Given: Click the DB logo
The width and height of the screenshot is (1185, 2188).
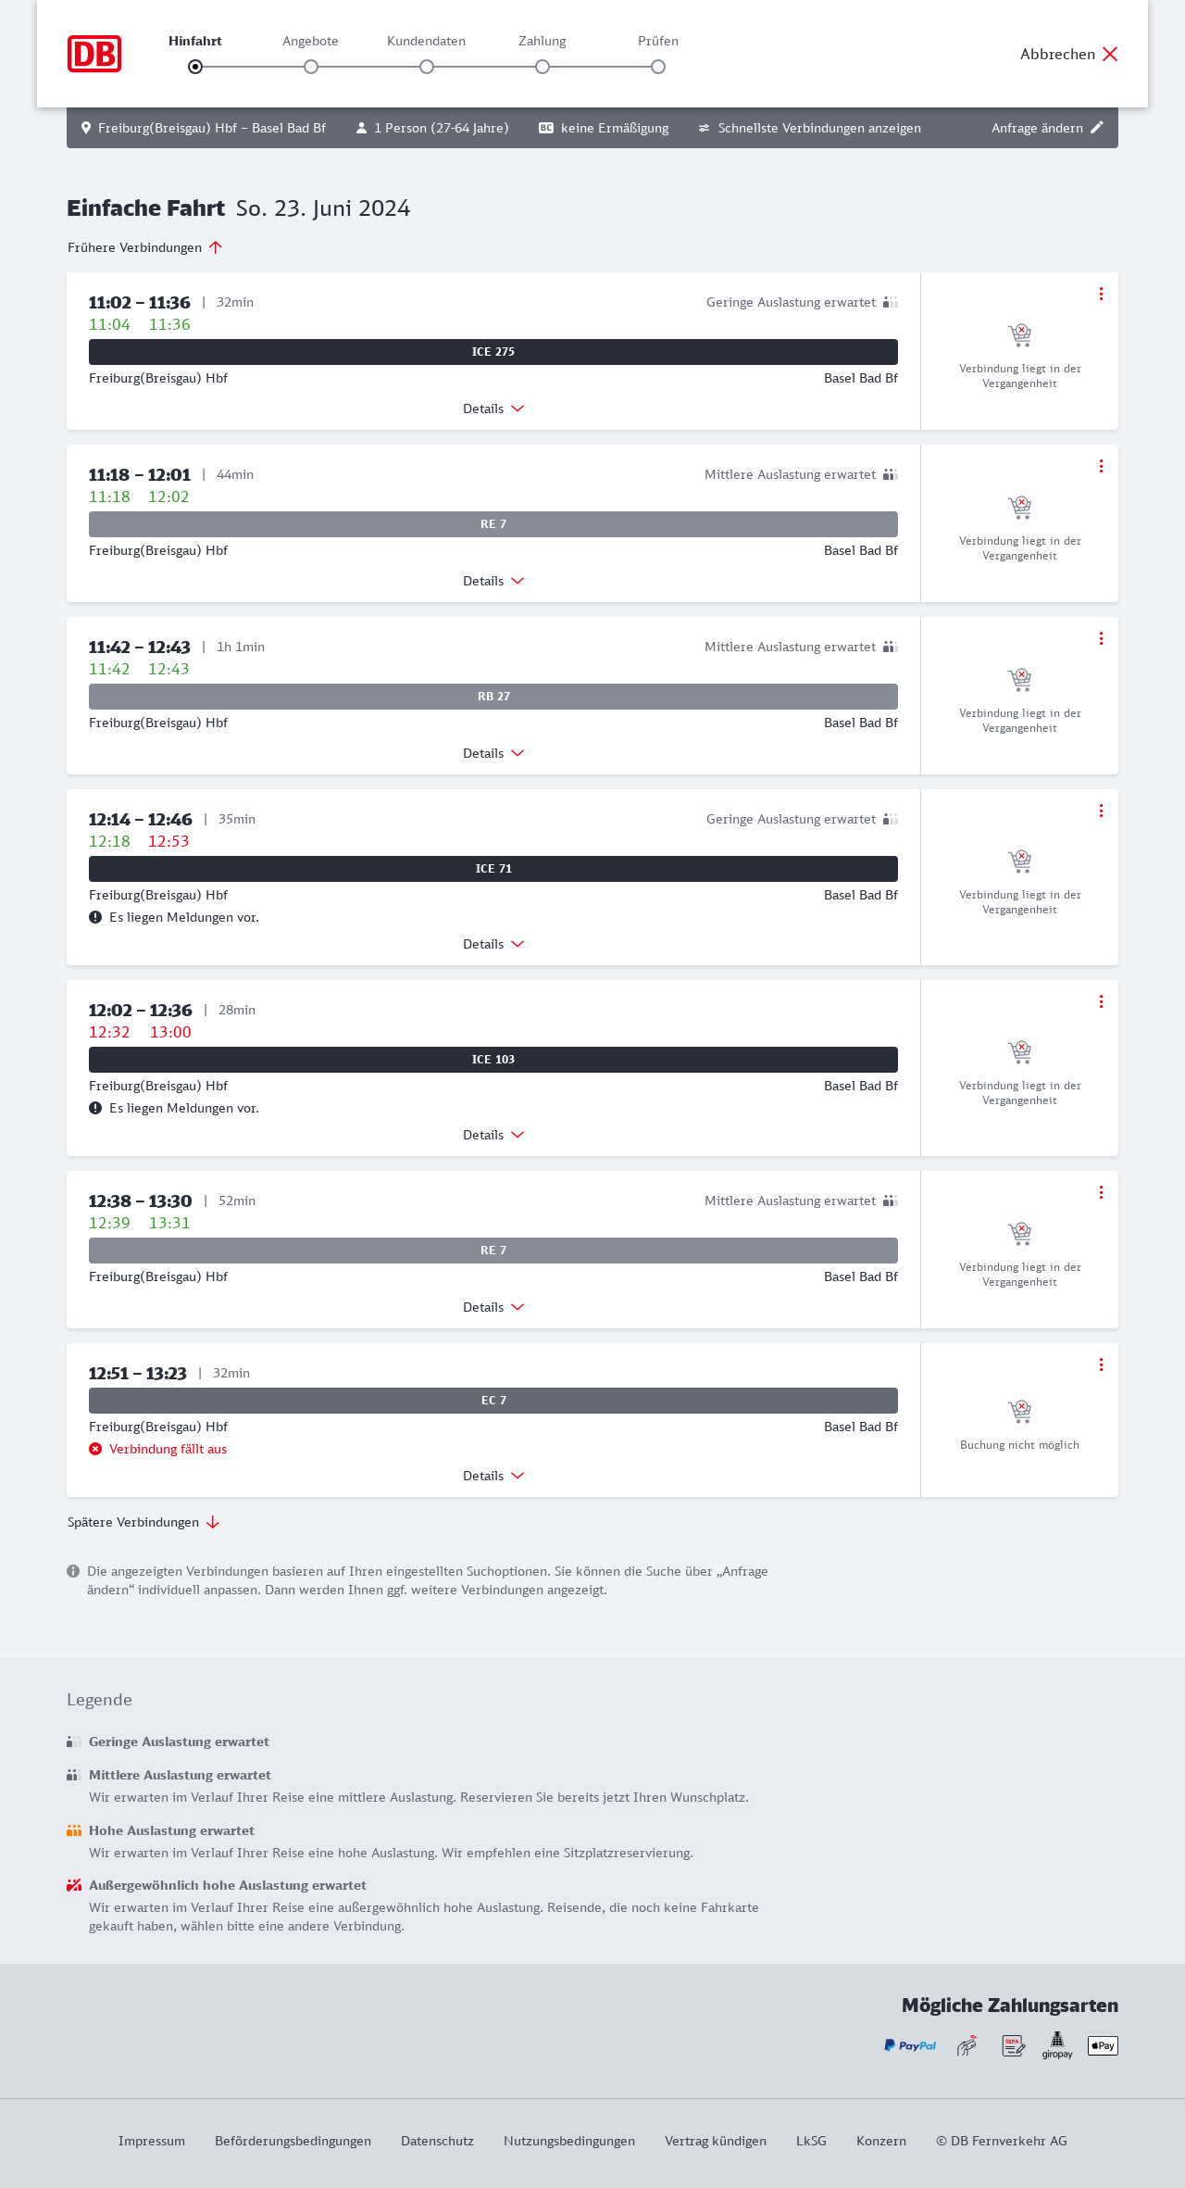Looking at the screenshot, I should tap(94, 54).
